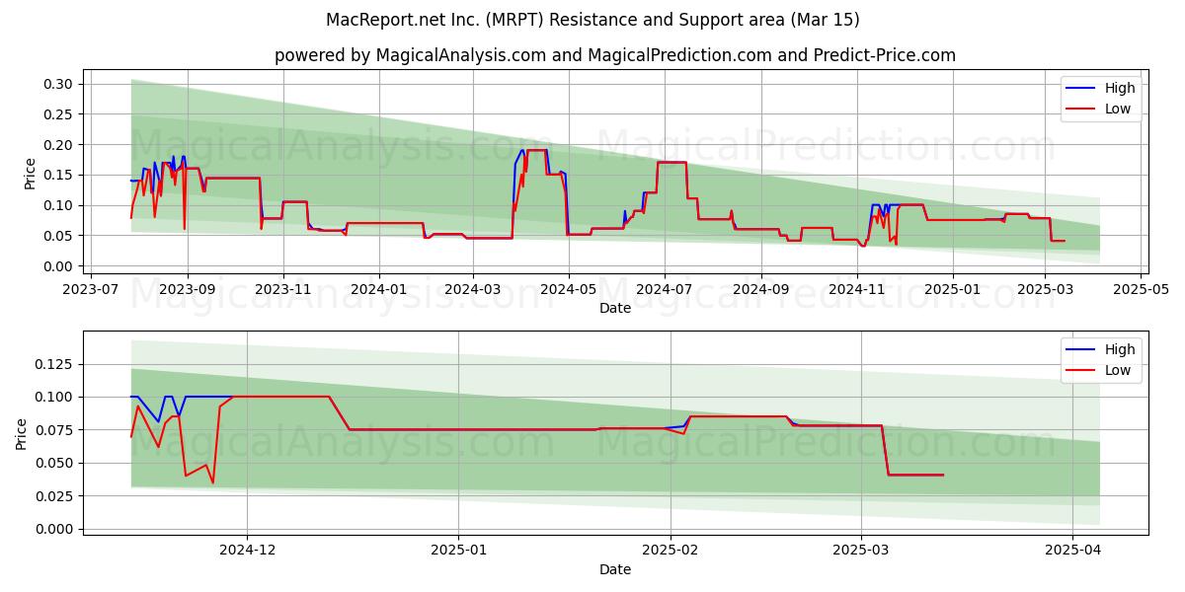Click the 2025-04 tick label on the bottom chart
Image resolution: width=1185 pixels, height=592 pixels.
coord(1073,550)
